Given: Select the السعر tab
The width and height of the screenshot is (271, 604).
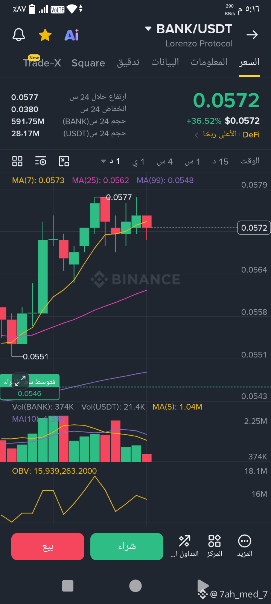Looking at the screenshot, I should pos(249,62).
